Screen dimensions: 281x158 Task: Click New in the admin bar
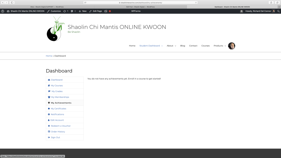click(82, 11)
